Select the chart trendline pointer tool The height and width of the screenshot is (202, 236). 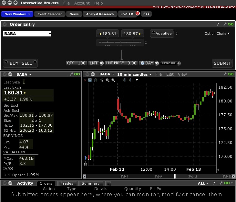click(101, 80)
